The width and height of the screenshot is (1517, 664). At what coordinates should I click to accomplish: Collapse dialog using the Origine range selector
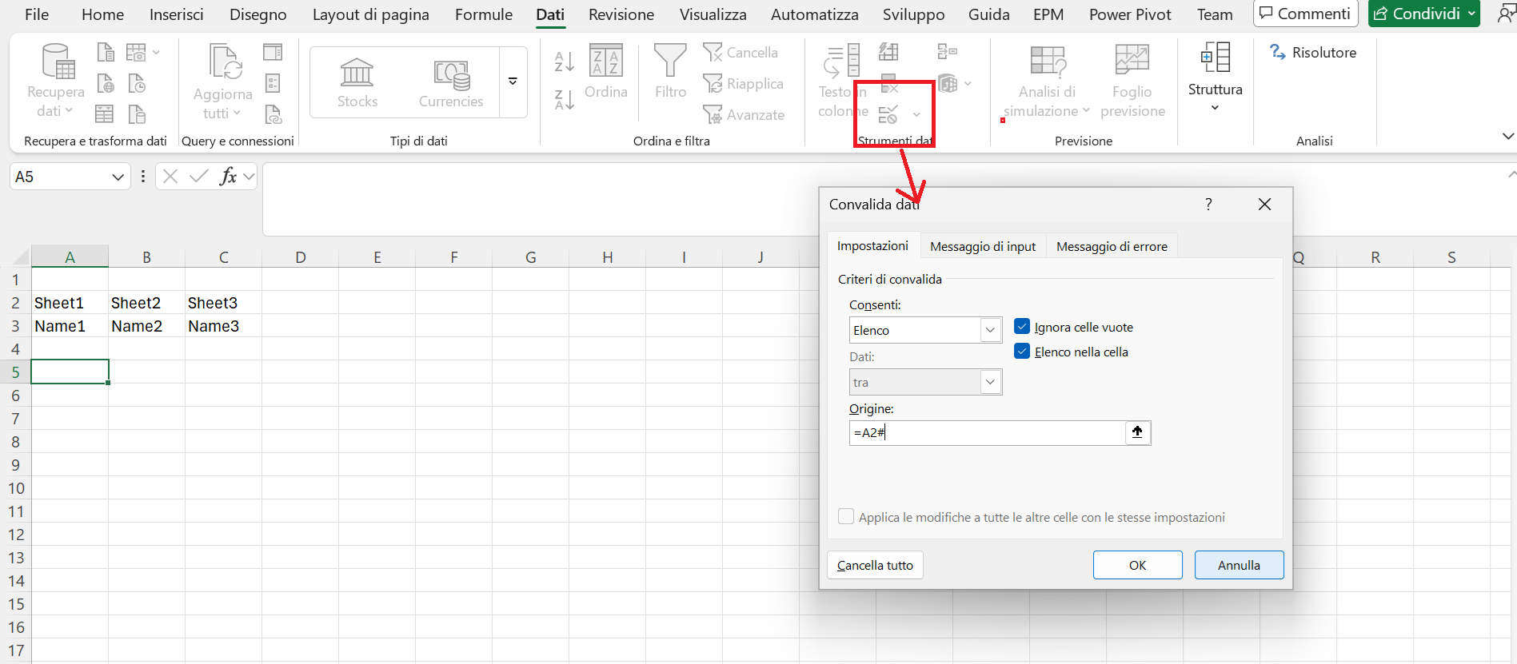tap(1137, 432)
